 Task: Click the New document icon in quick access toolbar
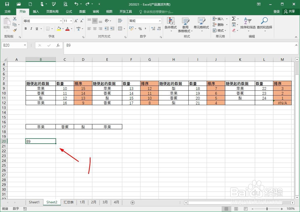pyautogui.click(x=30, y=4)
